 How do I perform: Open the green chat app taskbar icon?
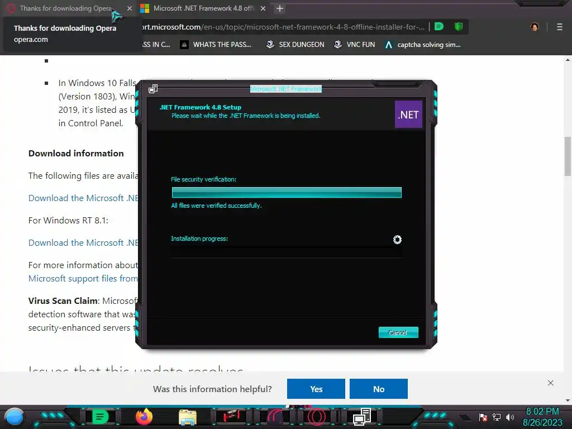click(100, 417)
